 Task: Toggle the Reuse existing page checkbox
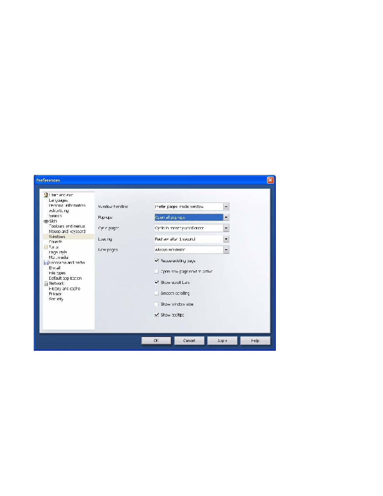tap(156, 261)
